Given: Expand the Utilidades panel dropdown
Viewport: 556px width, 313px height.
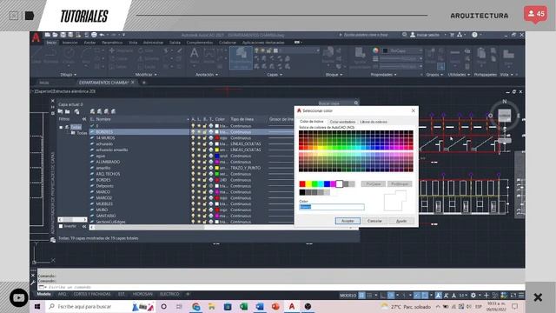Looking at the screenshot, I should (x=459, y=75).
